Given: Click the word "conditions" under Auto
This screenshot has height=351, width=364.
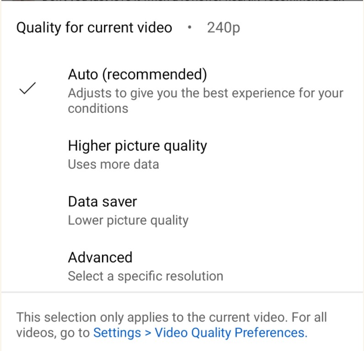Looking at the screenshot, I should coord(98,109).
